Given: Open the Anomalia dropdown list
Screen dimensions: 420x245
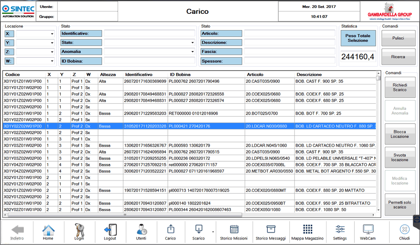Looking at the screenshot, I should (192, 52).
